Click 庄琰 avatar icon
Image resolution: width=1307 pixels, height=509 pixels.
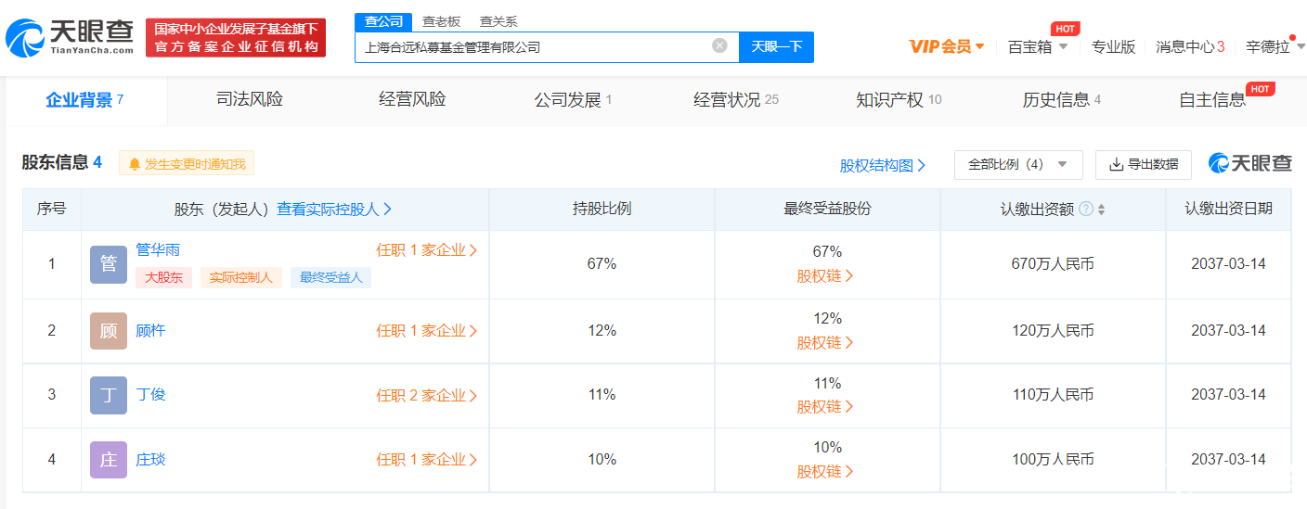108,460
